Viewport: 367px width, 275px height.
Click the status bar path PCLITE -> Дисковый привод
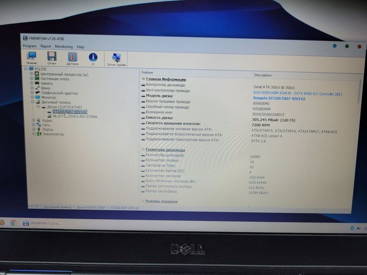pyautogui.click(x=84, y=207)
